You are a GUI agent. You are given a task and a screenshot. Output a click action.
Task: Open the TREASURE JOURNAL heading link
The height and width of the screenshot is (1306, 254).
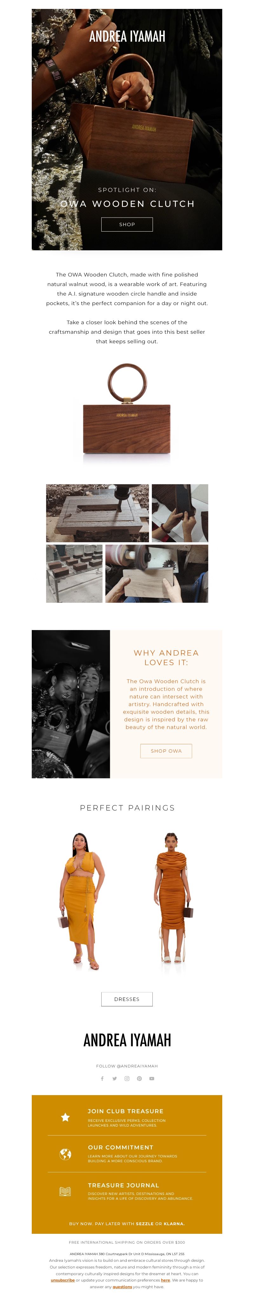[124, 1185]
